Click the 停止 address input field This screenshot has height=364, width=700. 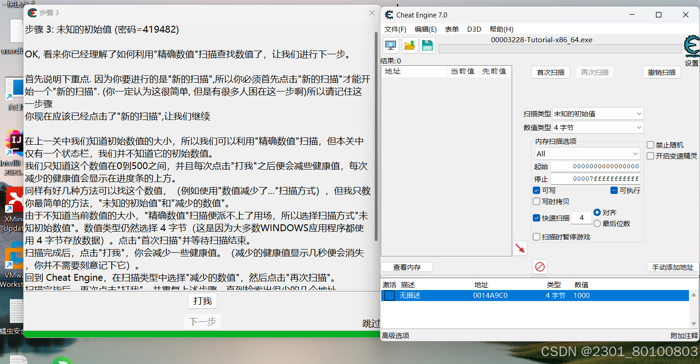[x=596, y=178]
